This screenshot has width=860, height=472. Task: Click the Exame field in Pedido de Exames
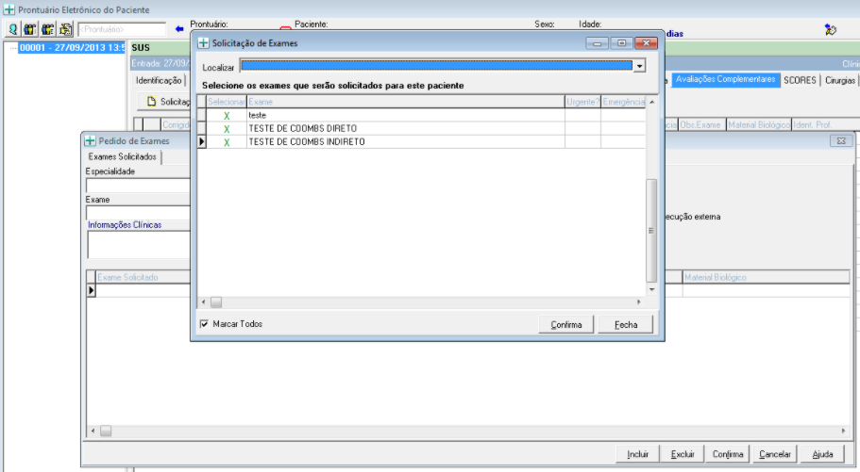click(x=138, y=213)
